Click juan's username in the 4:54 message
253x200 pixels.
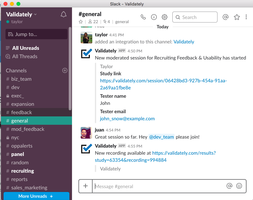(99, 130)
